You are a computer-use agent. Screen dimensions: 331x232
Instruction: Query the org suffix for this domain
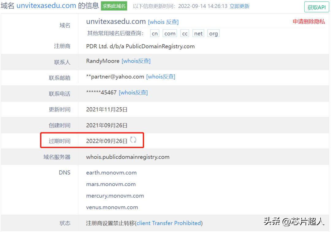tap(213, 33)
